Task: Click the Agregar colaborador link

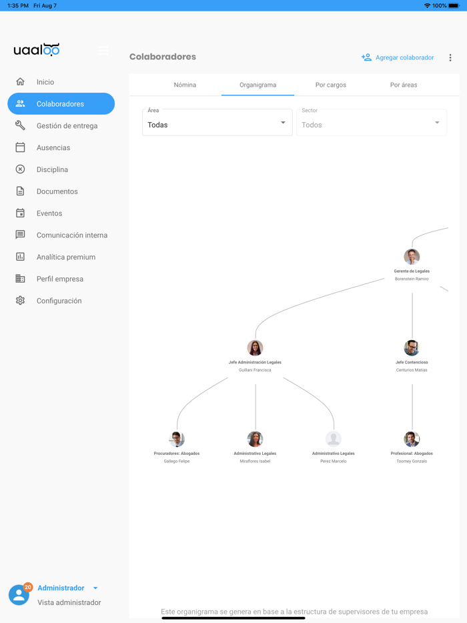Action: (x=404, y=57)
